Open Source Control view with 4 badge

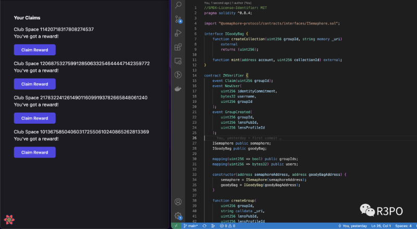pyautogui.click(x=178, y=19)
